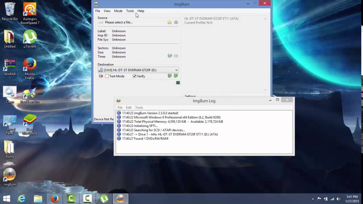Click the small log window toggle icon

click(x=178, y=83)
